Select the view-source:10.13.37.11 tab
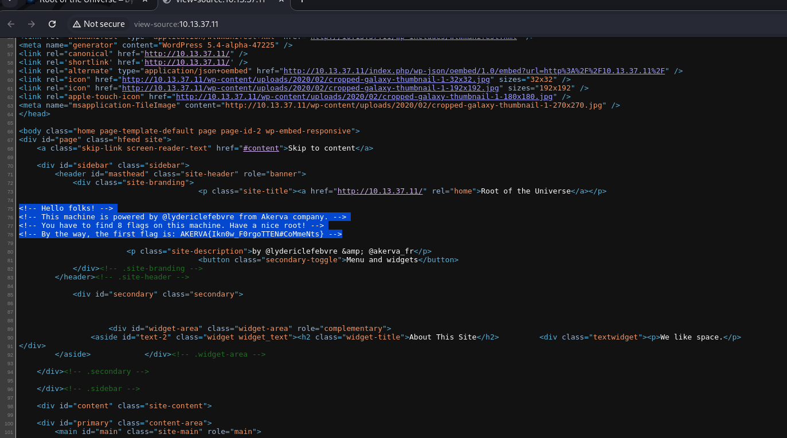This screenshot has width=787, height=438. 221,2
